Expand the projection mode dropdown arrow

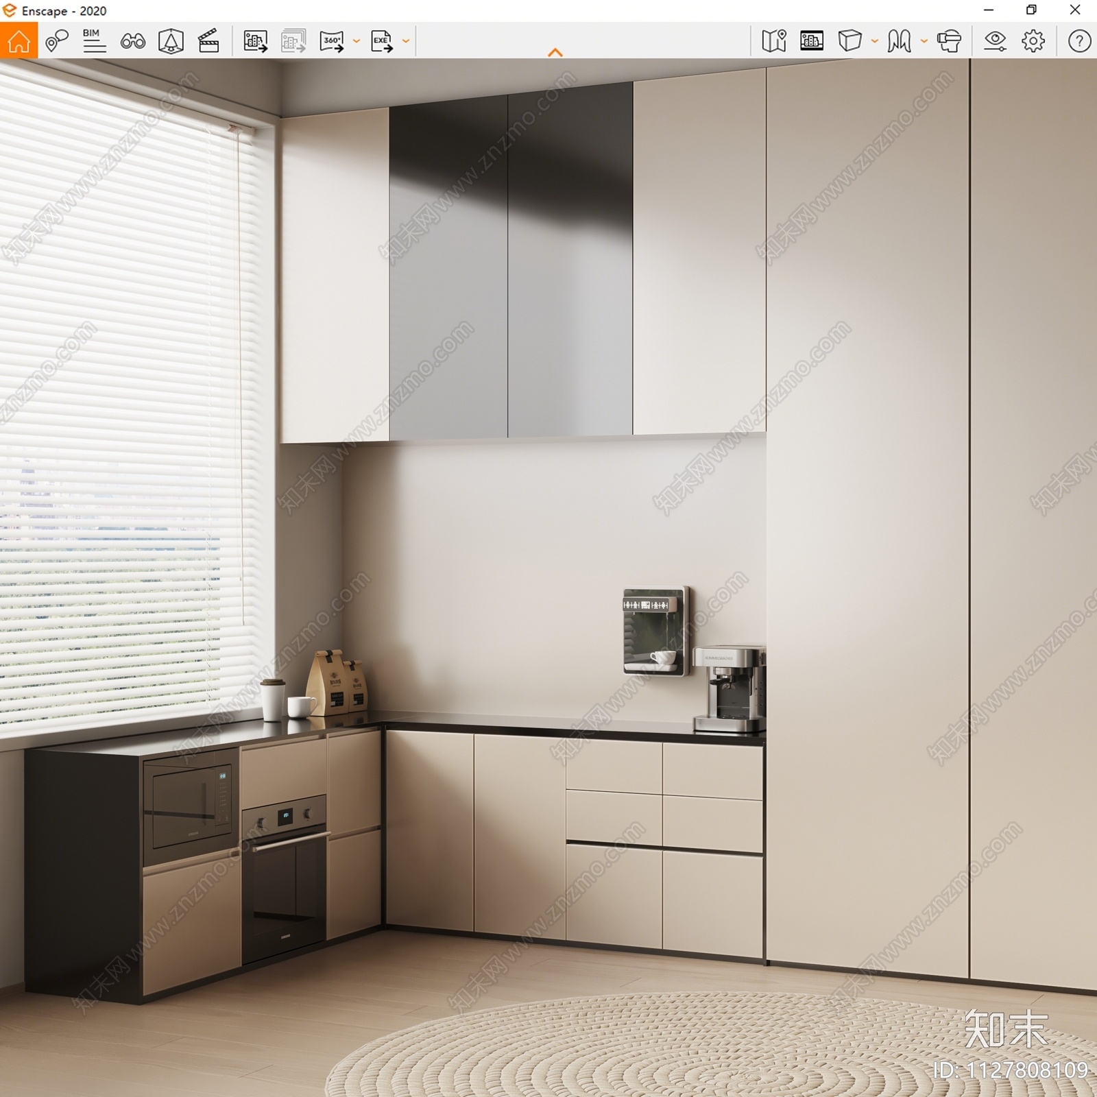click(874, 41)
